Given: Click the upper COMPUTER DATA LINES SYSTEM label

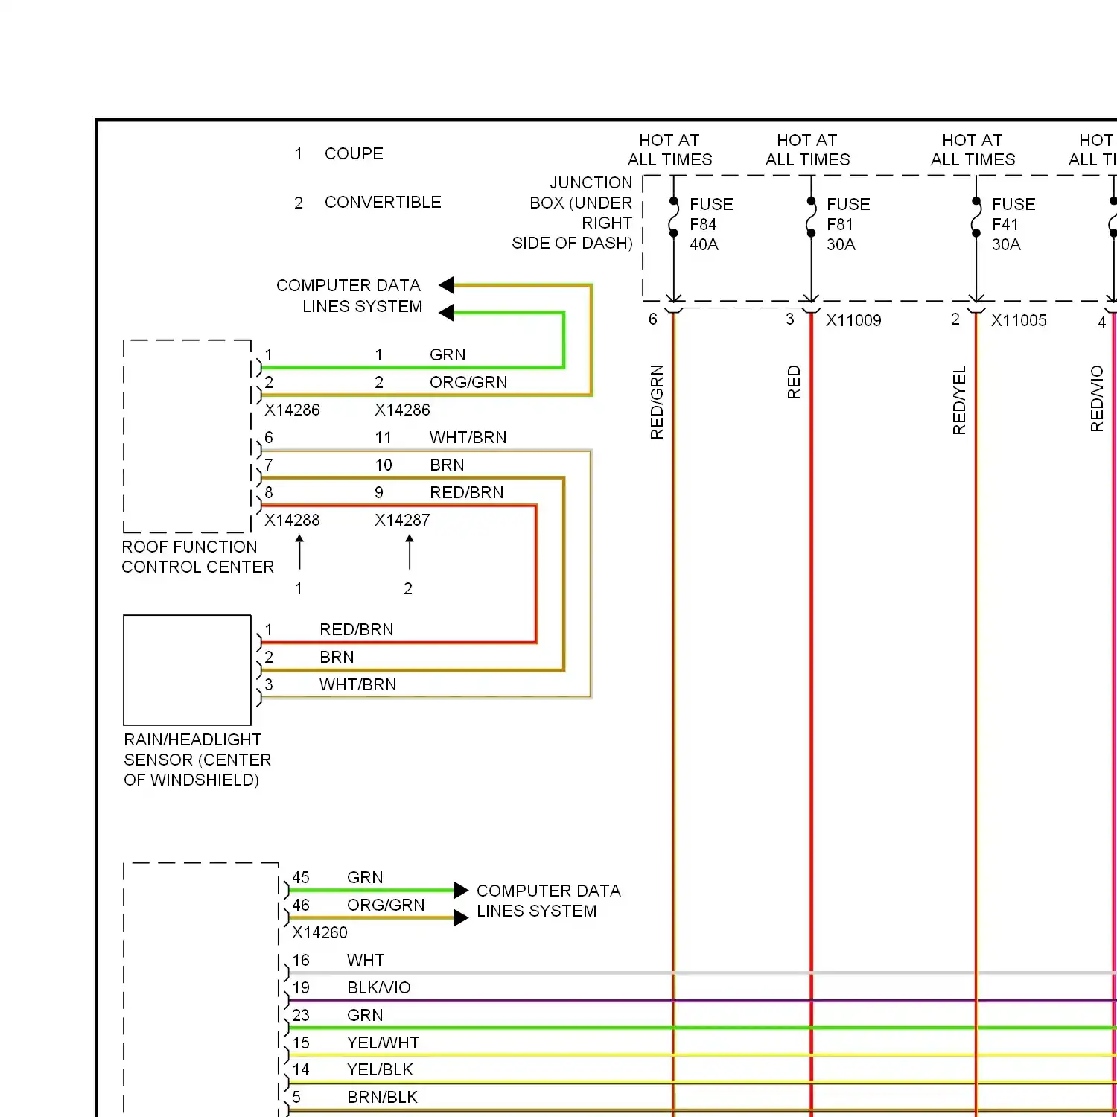Looking at the screenshot, I should (x=349, y=296).
